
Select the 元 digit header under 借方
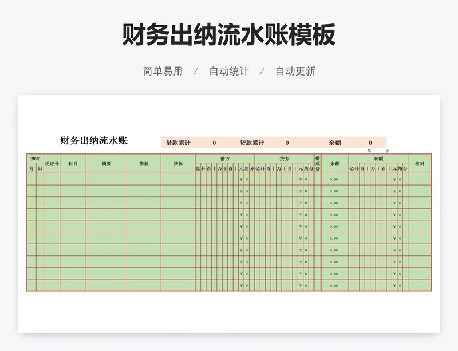pos(241,168)
